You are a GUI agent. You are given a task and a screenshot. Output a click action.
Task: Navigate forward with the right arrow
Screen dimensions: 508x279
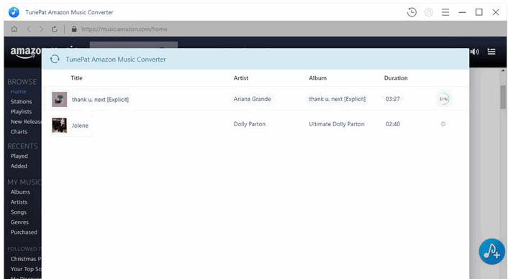pyautogui.click(x=41, y=29)
